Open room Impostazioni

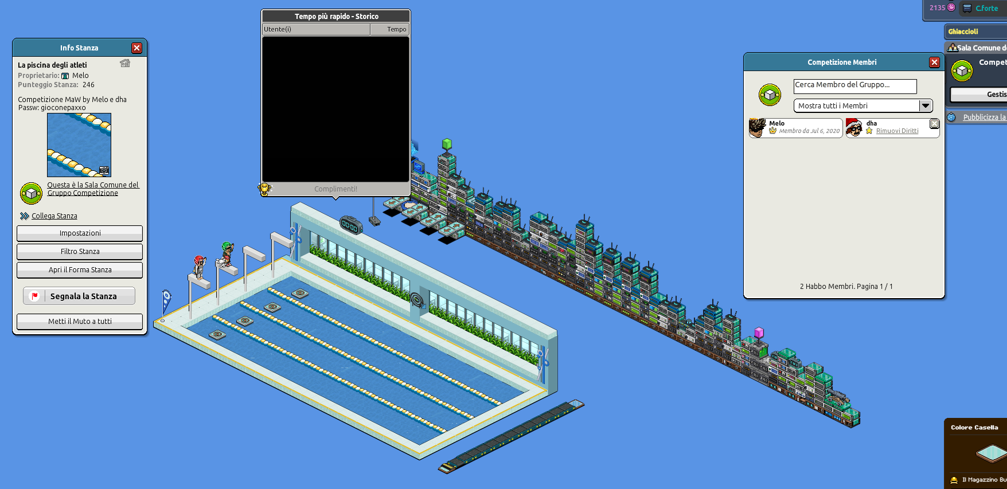click(x=80, y=233)
